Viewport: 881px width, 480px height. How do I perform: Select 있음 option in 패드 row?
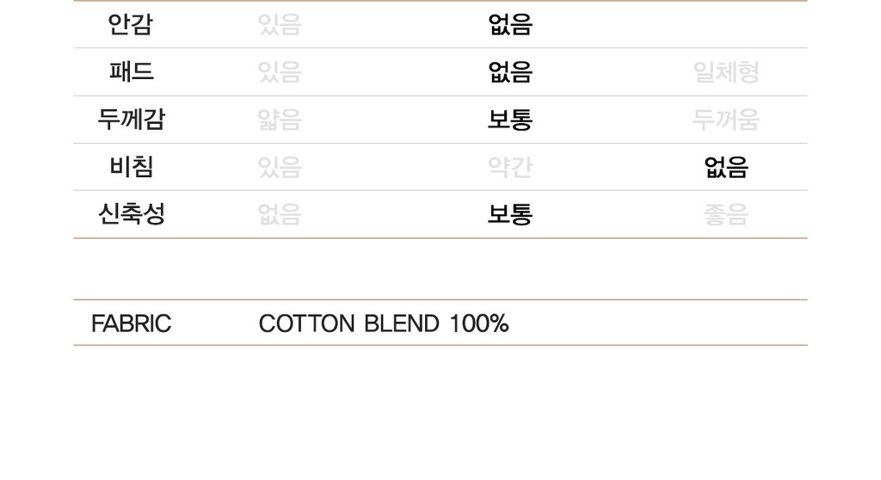tap(280, 72)
